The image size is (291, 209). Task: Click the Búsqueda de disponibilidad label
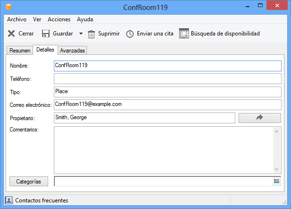pyautogui.click(x=225, y=34)
